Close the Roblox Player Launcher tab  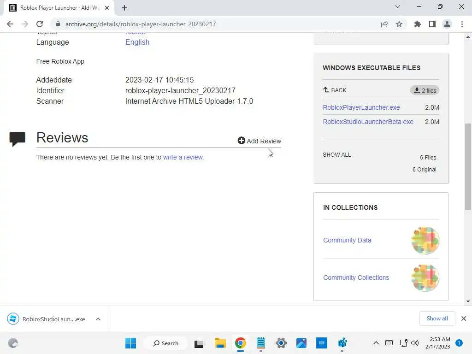click(x=107, y=8)
